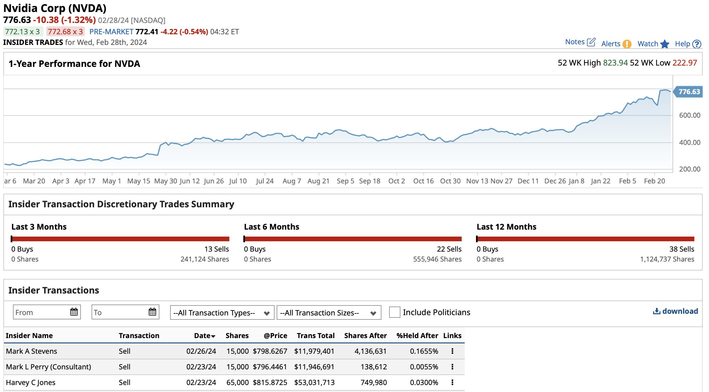The height and width of the screenshot is (392, 709).
Task: Click the Last 3 Months red sells bar
Action: 120,239
